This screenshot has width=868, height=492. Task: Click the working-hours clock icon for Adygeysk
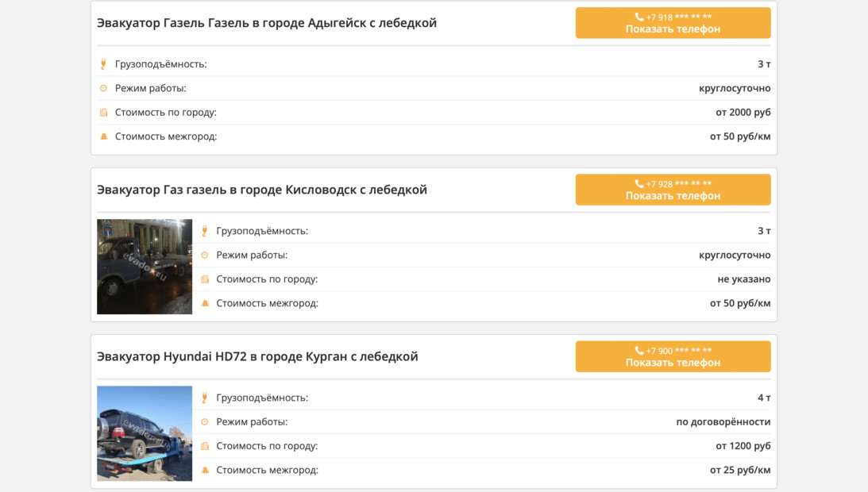[103, 88]
